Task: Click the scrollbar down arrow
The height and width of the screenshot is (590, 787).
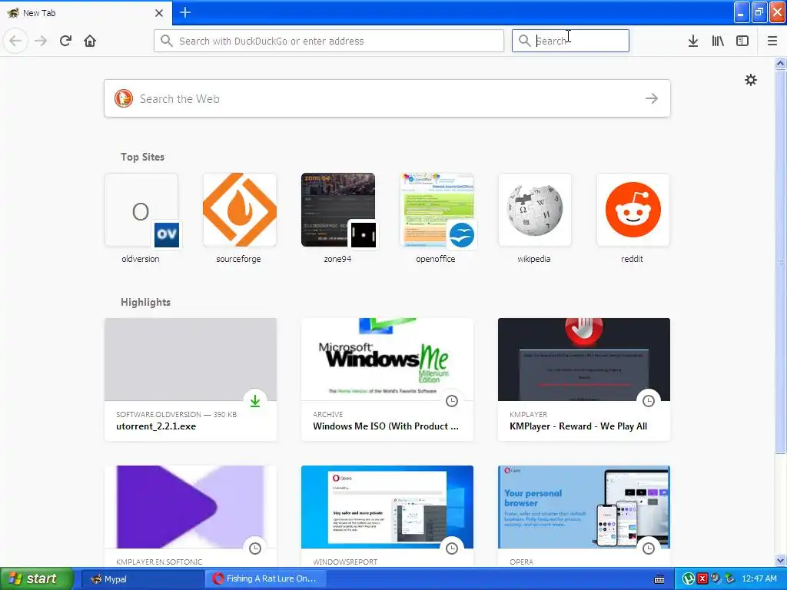Action: [x=781, y=560]
